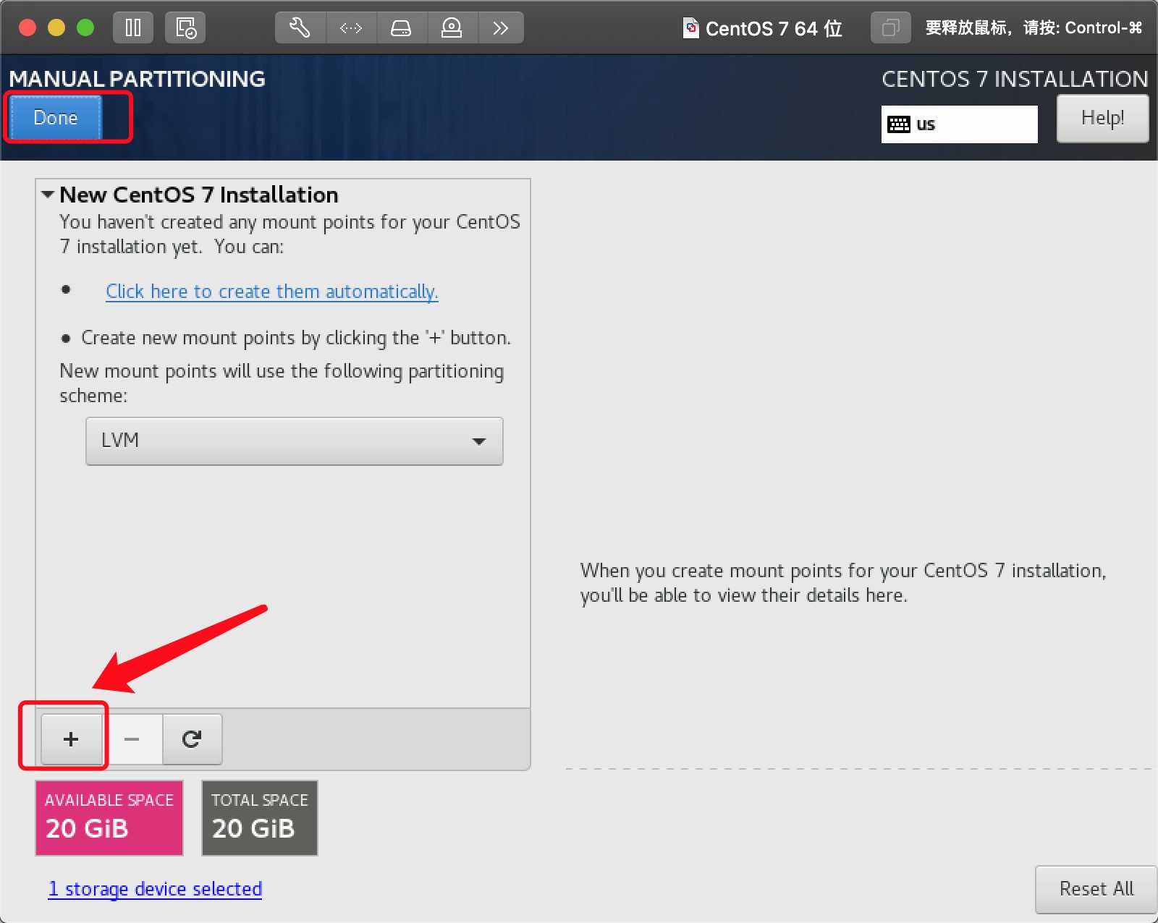Pause the virtual machine

(x=133, y=28)
